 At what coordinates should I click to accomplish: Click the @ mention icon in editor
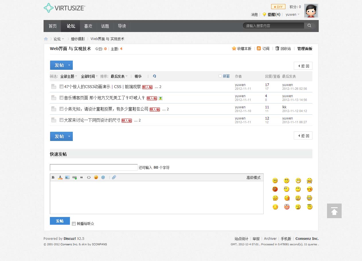[x=103, y=177]
